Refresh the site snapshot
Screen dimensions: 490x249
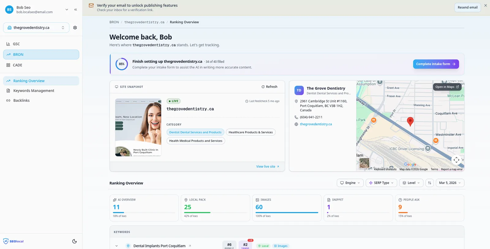pos(269,87)
